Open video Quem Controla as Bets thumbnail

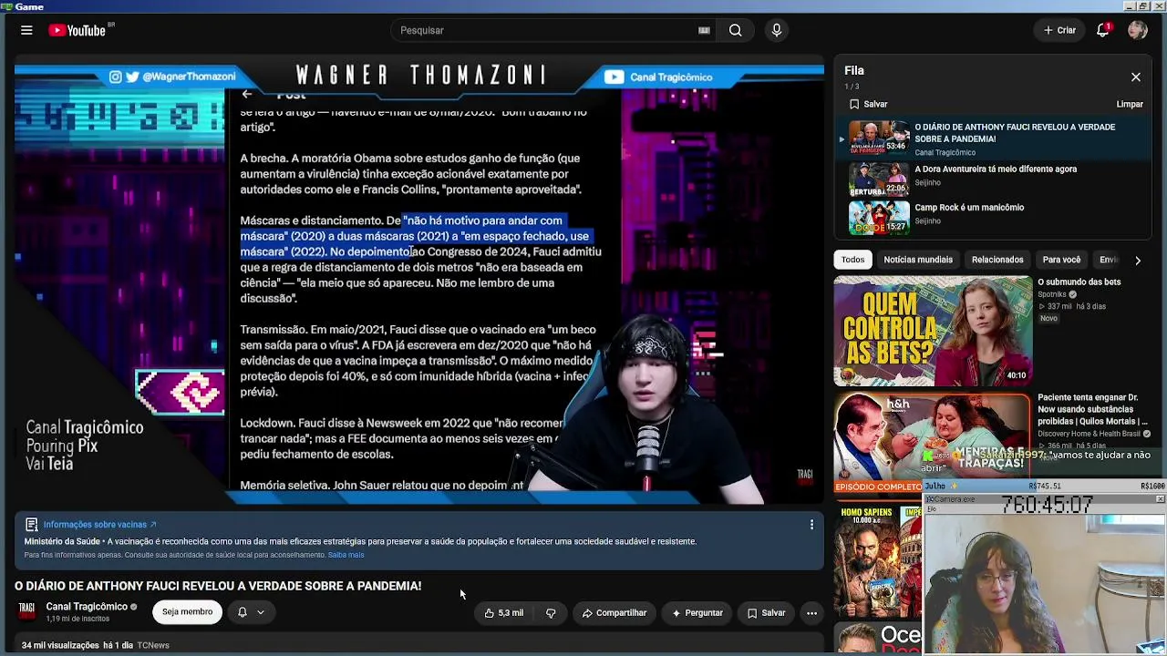(933, 331)
